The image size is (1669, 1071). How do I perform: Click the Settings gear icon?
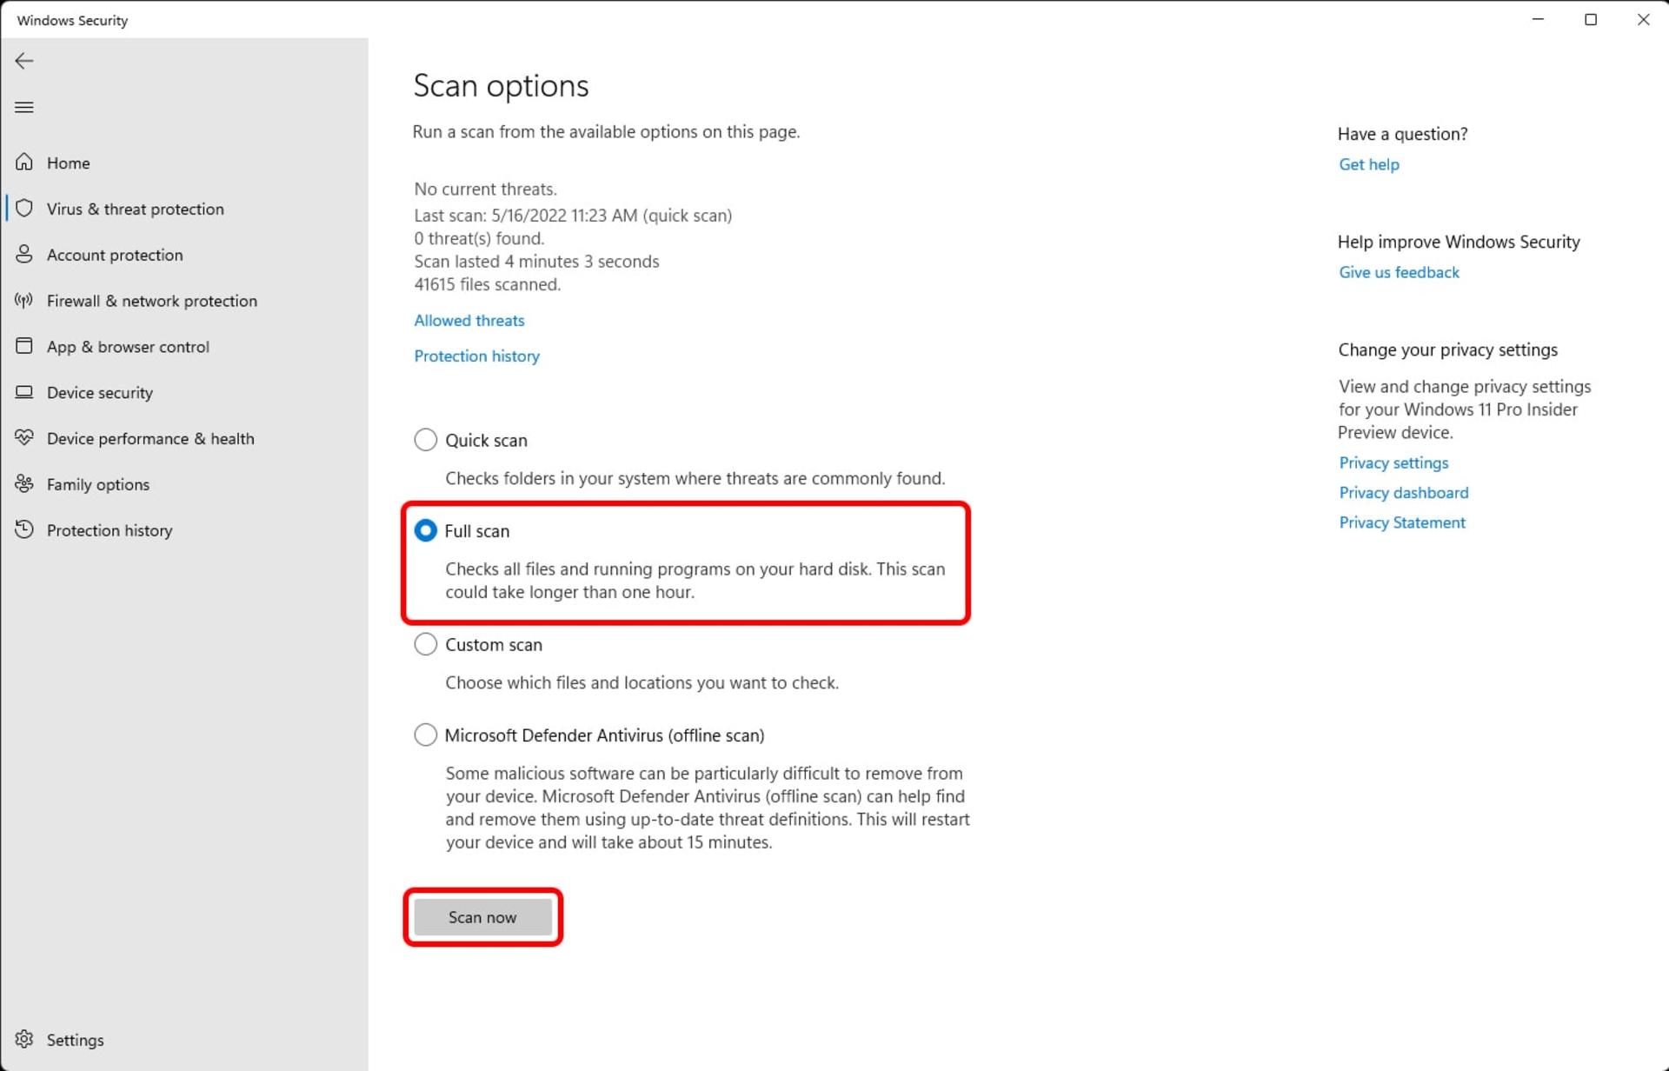(24, 1040)
